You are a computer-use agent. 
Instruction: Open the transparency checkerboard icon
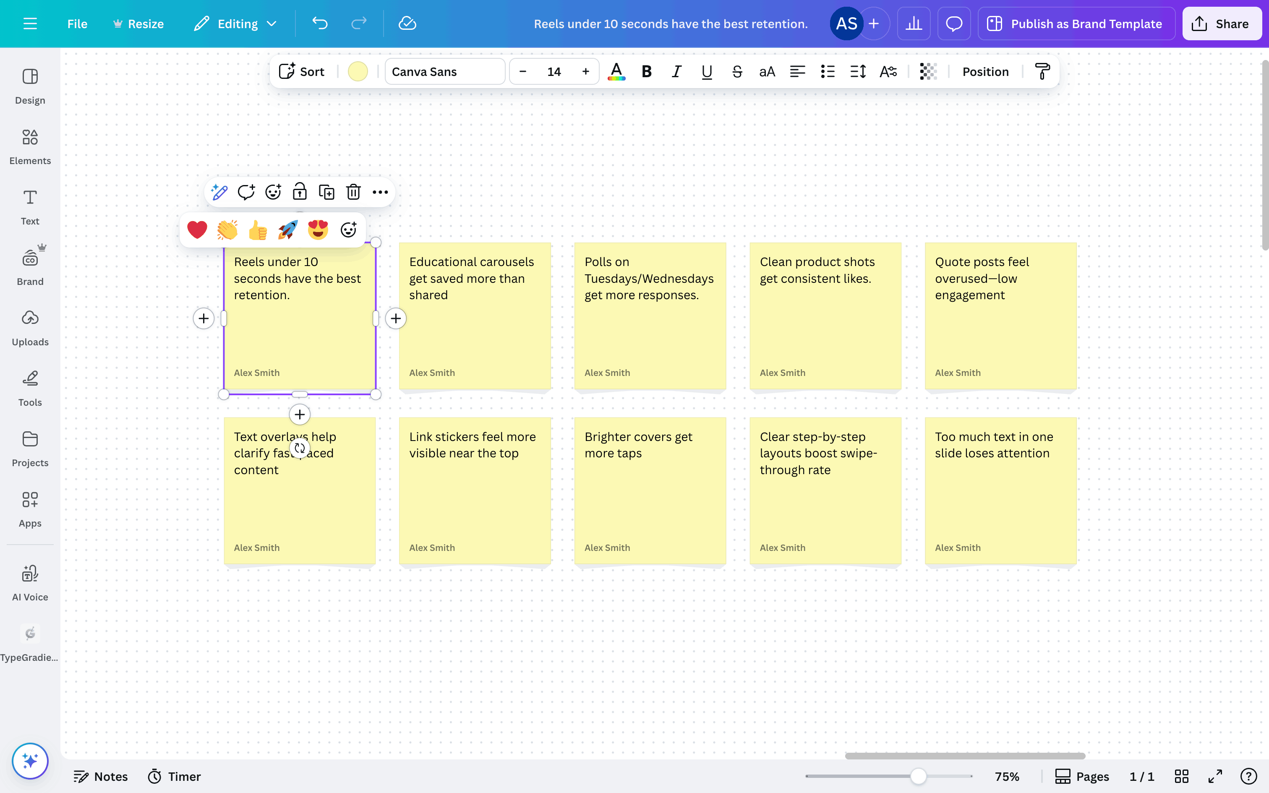928,71
